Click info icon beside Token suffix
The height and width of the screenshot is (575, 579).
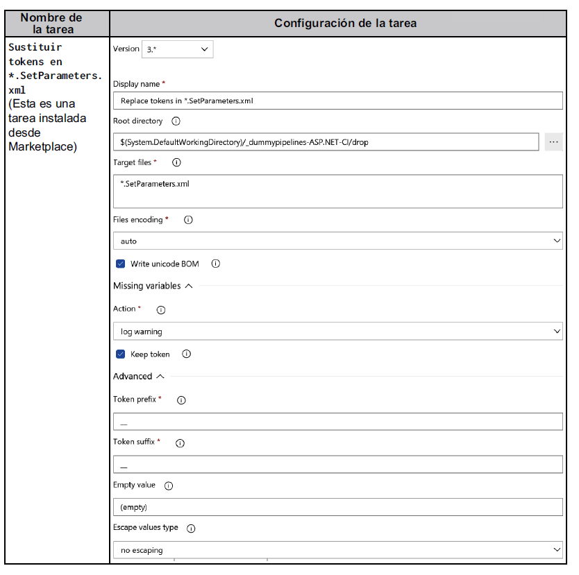tap(180, 443)
